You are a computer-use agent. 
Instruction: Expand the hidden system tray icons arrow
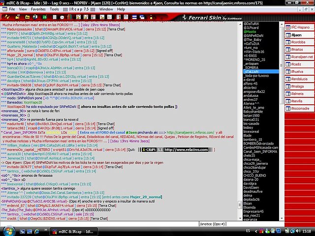click(x=256, y=232)
